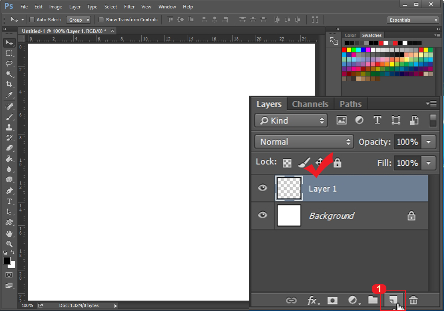Select the Eyedropper tool
The image size is (444, 311).
point(9,95)
